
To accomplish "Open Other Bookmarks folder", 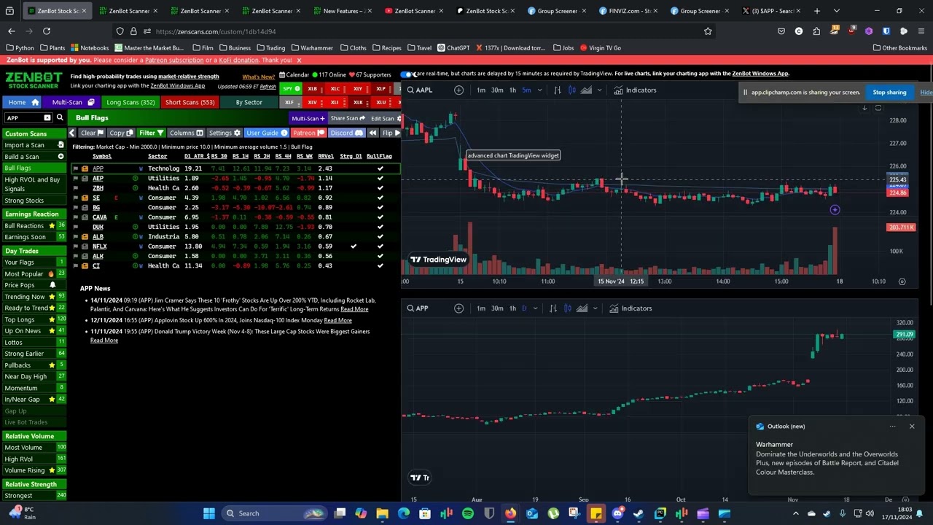I will point(899,48).
